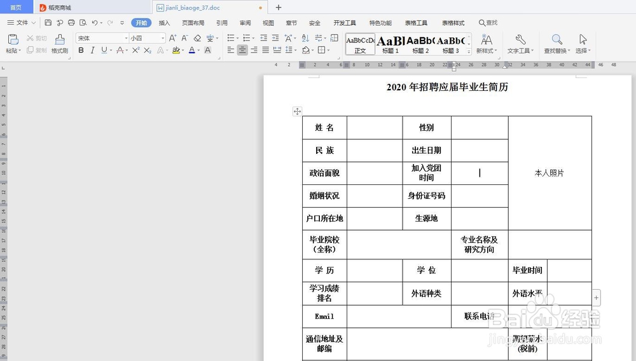Click the Text Tools (文字工具) wrench icon
Image resolution: width=636 pixels, height=361 pixels.
click(x=520, y=39)
